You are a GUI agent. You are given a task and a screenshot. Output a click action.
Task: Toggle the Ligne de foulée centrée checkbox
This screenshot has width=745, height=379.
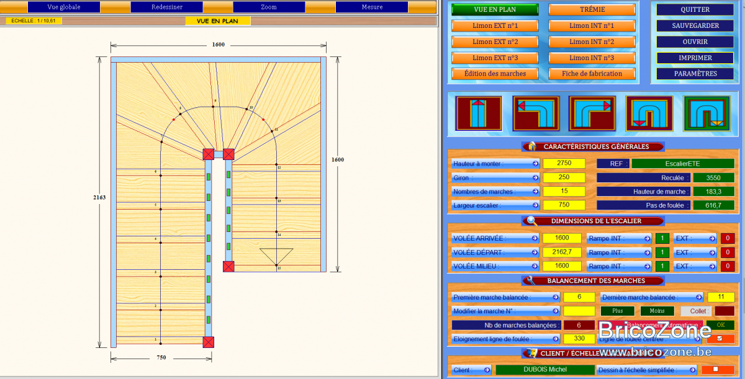[x=720, y=339]
